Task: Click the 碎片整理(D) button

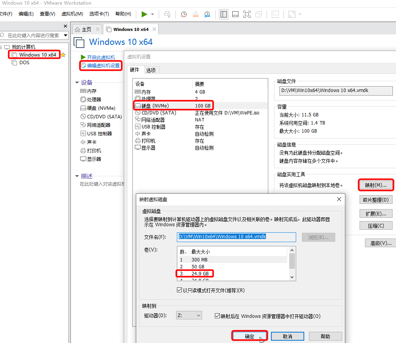Action: (x=376, y=200)
